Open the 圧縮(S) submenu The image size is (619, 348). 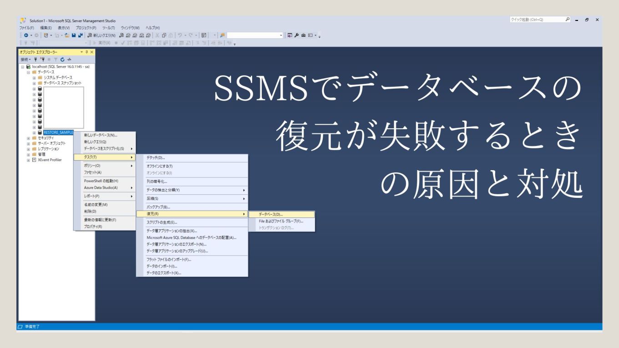[192, 199]
